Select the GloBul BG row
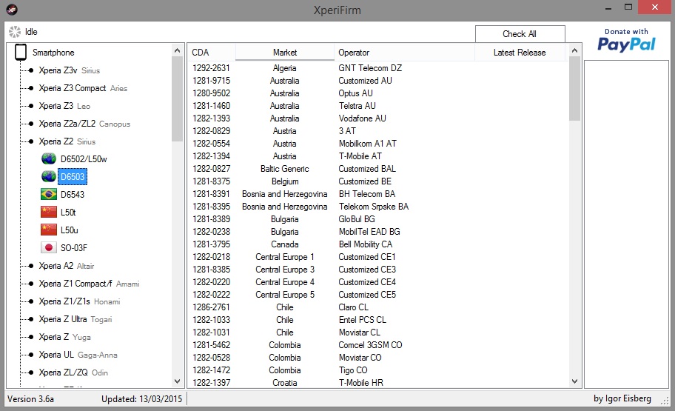Viewport: 675px width, 411px height. 378,219
